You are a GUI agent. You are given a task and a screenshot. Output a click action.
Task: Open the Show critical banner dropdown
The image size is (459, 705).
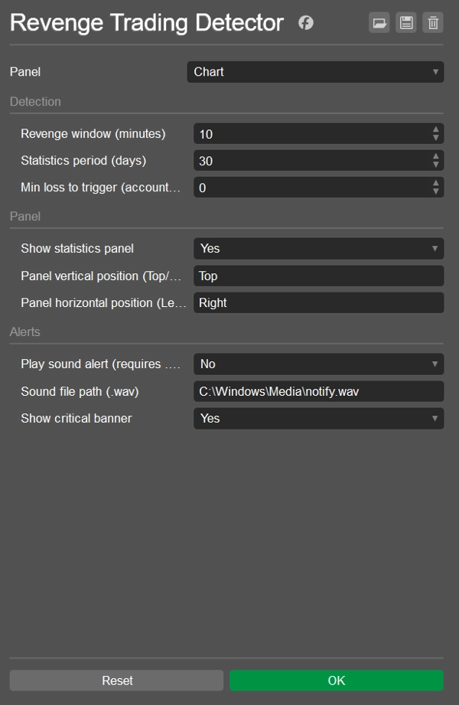click(314, 418)
